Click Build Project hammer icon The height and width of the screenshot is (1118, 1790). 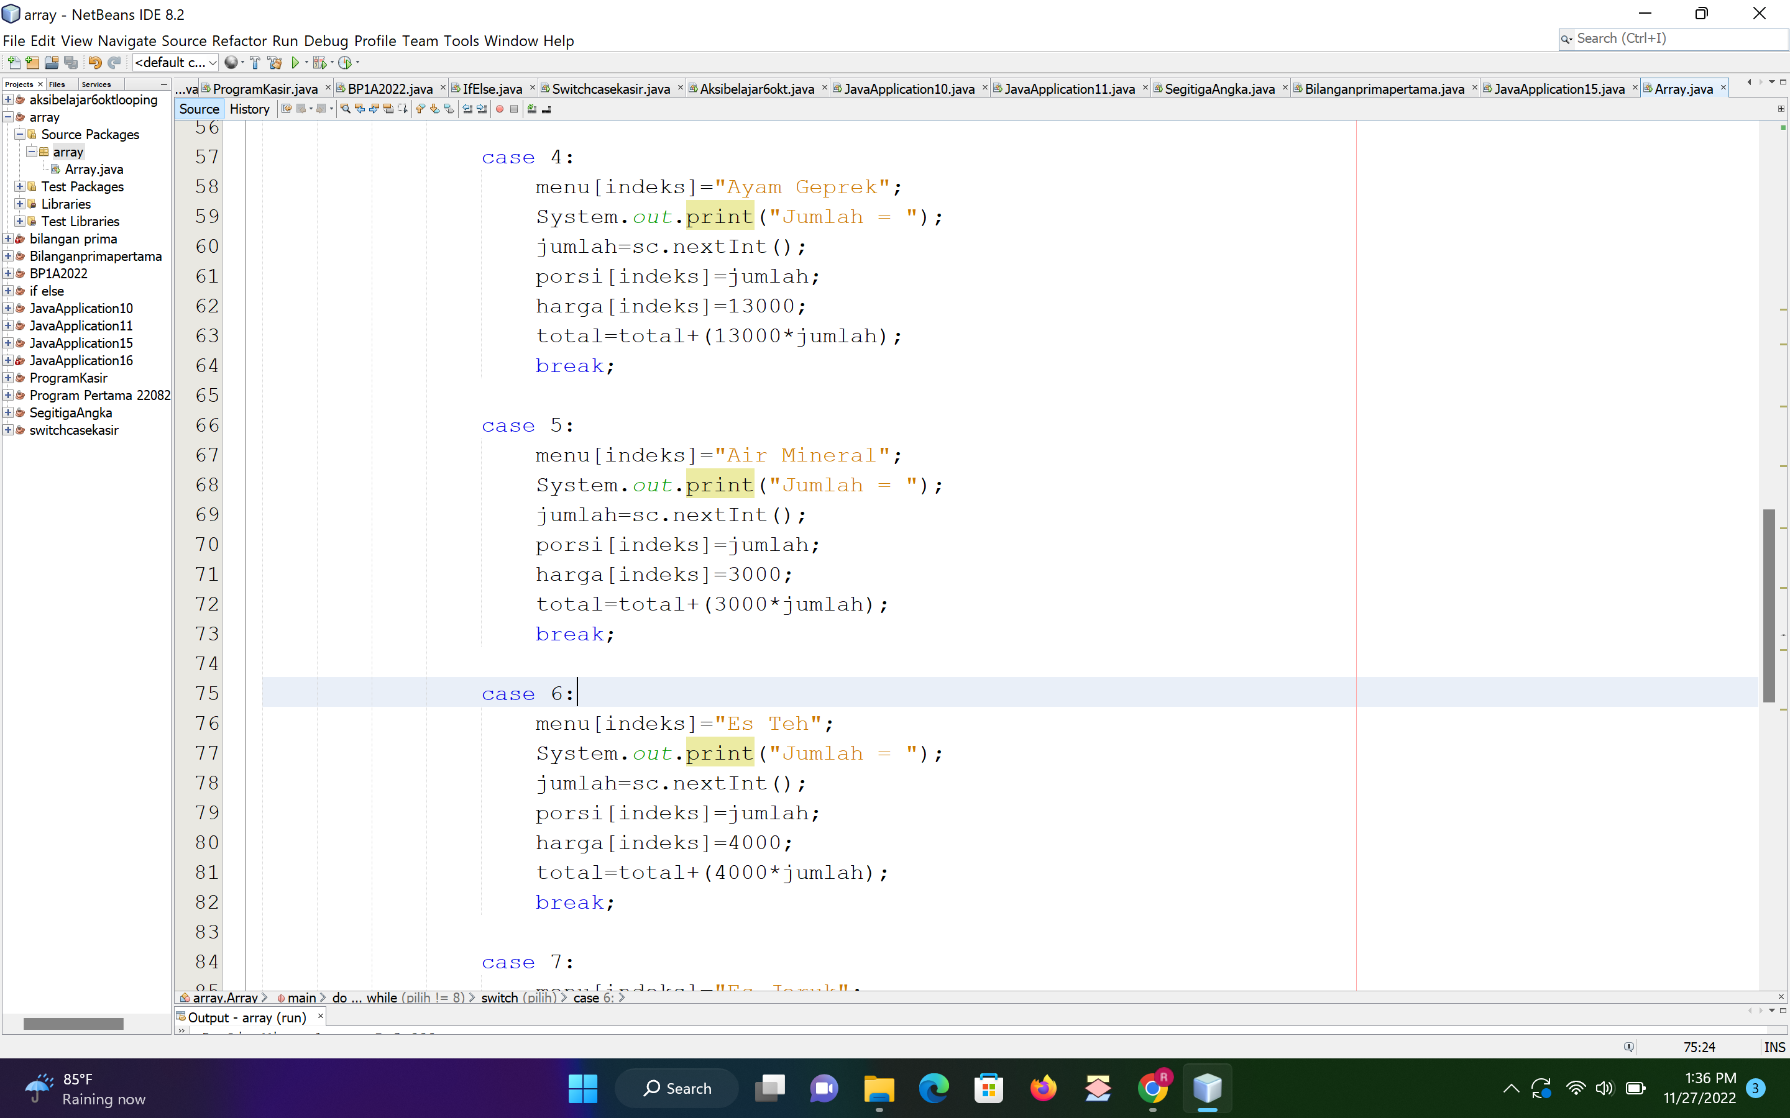[x=255, y=63]
